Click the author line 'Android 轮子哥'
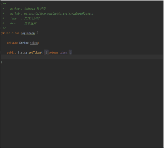 tap(35, 9)
